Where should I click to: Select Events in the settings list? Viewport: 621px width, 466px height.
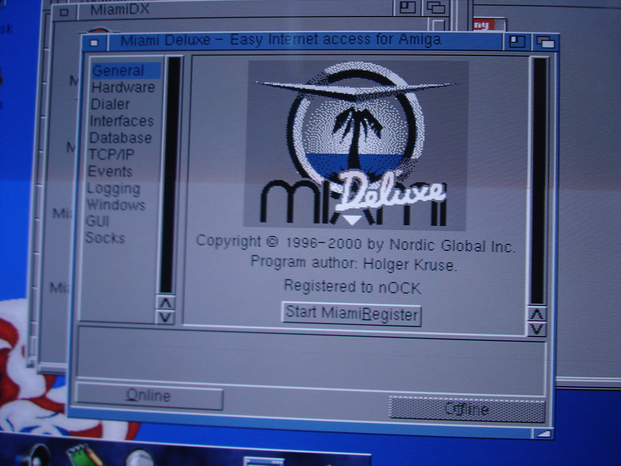pyautogui.click(x=110, y=171)
